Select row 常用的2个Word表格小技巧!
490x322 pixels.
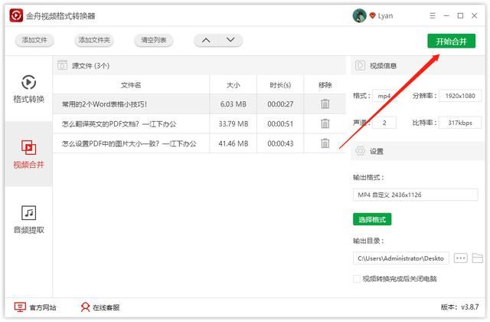pyautogui.click(x=199, y=104)
